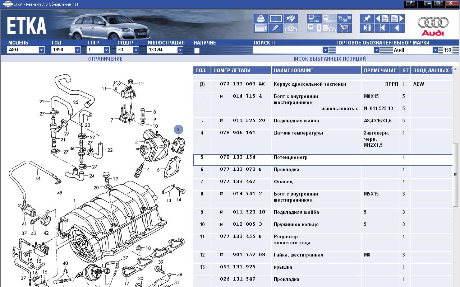Click callout number 11 in the diagram
Image resolution: width=460 pixels, height=287 pixels.
click(x=104, y=89)
